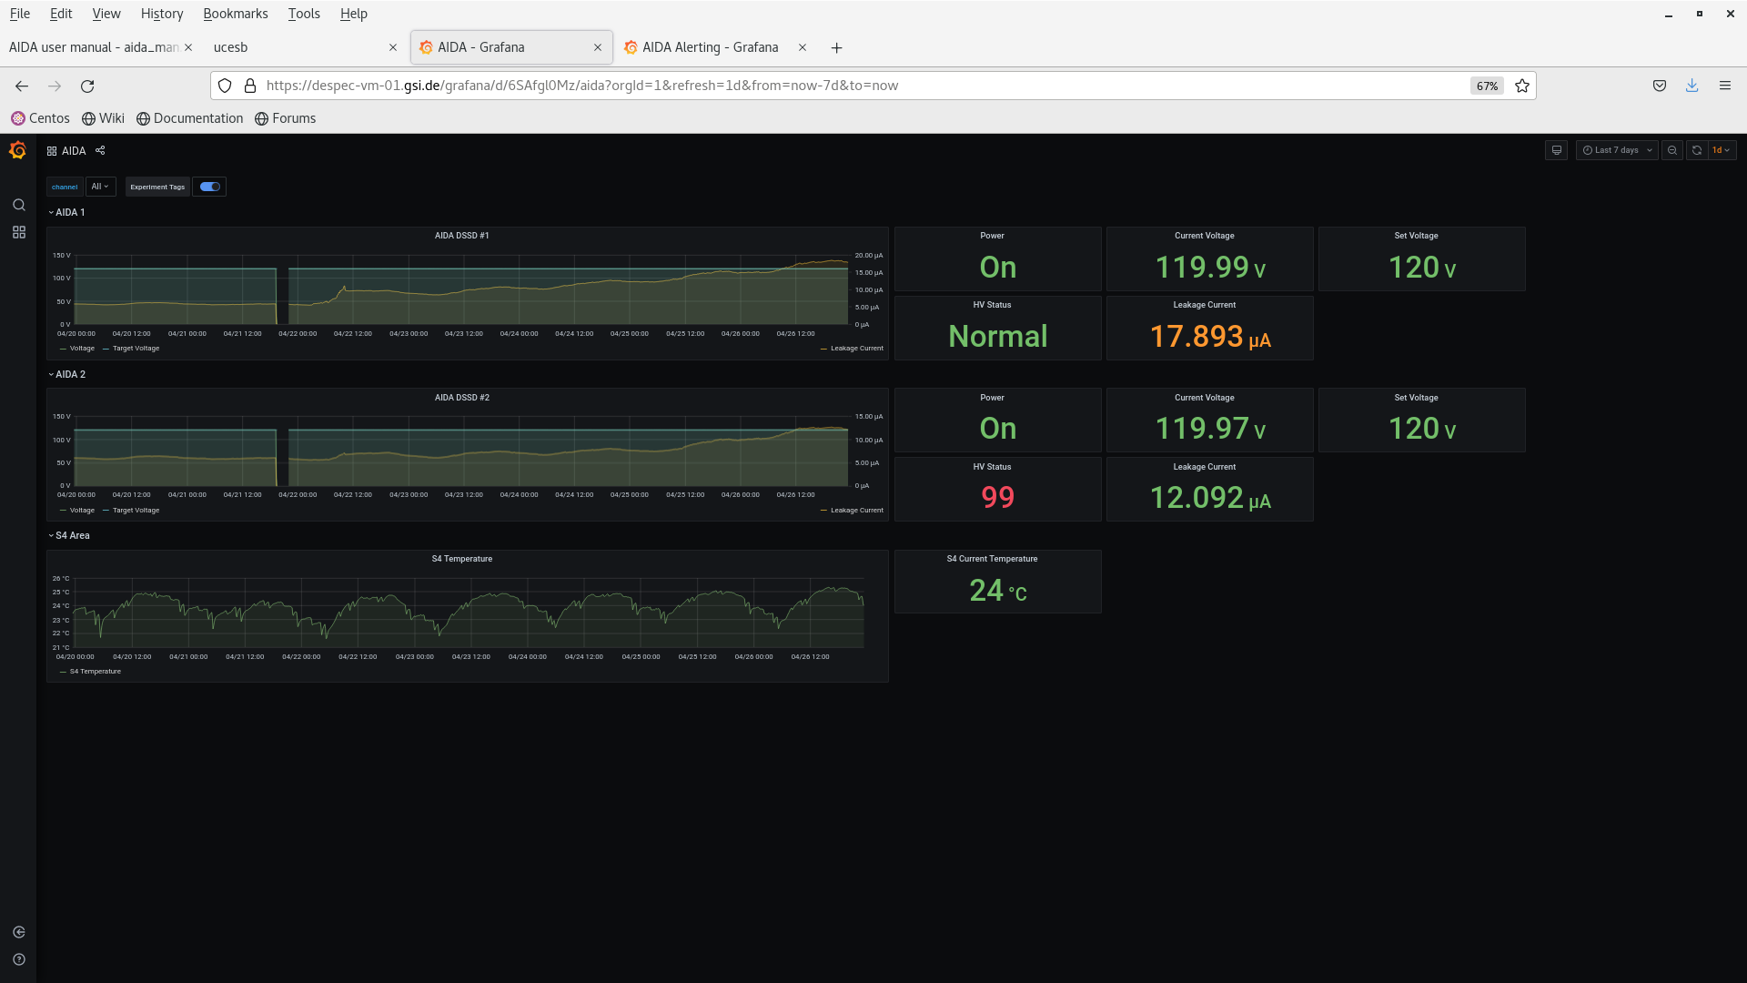Go back to the previous page
Viewport: 1747px width, 983px height.
pyautogui.click(x=22, y=86)
